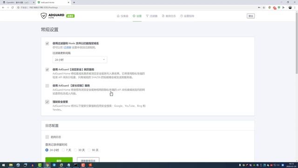Open the filter update interval dropdown
Screen dimensions: 298x168
pos(80,60)
